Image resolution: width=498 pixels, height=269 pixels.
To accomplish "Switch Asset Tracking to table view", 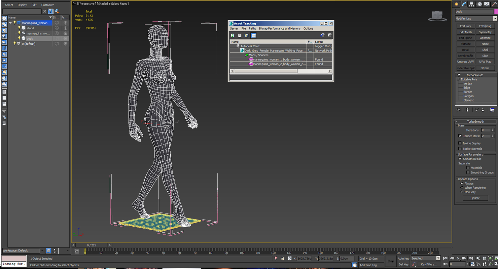I will (x=254, y=35).
